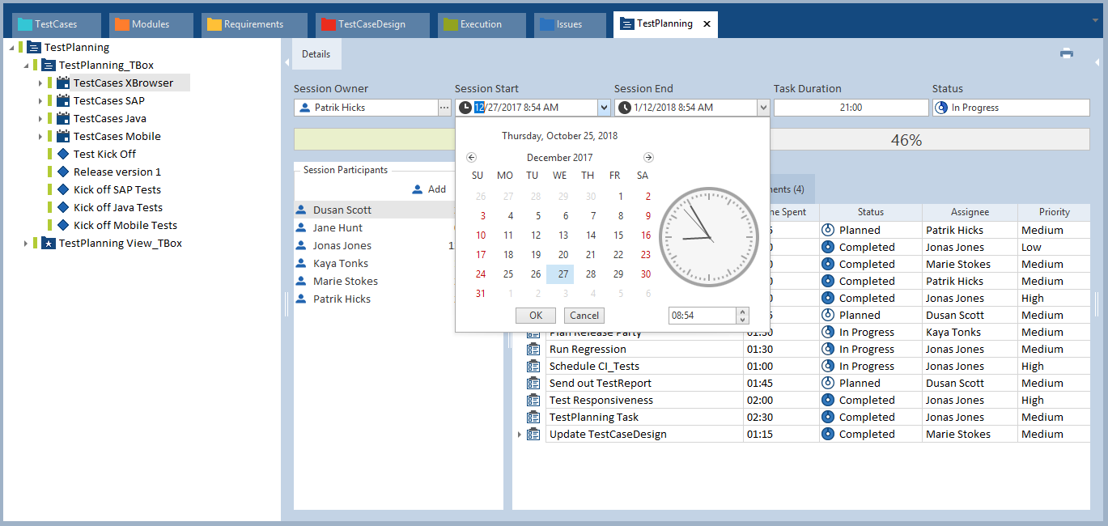Click the Add participant person icon
The height and width of the screenshot is (526, 1108).
pyautogui.click(x=418, y=189)
